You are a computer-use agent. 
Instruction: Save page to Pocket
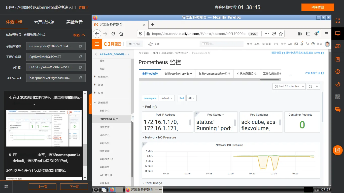[x=274, y=34]
